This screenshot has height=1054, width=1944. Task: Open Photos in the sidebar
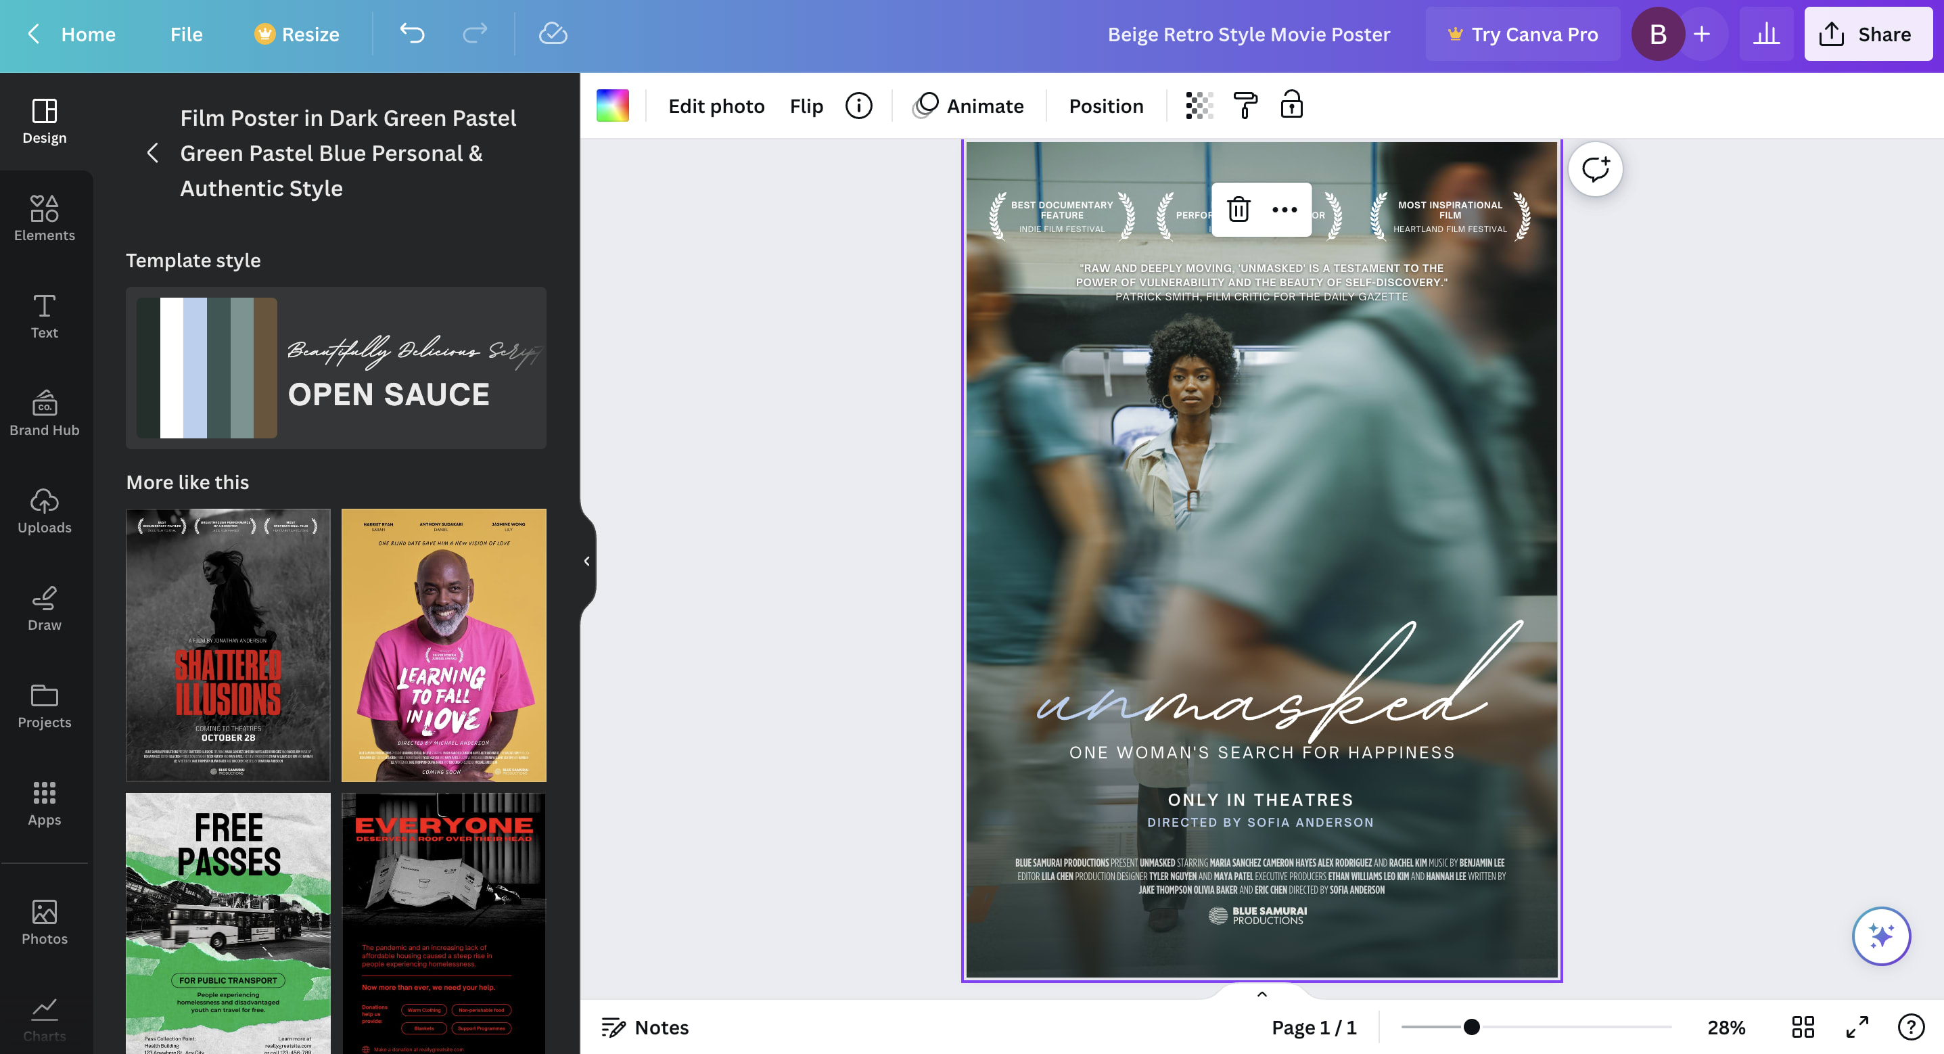click(x=45, y=923)
